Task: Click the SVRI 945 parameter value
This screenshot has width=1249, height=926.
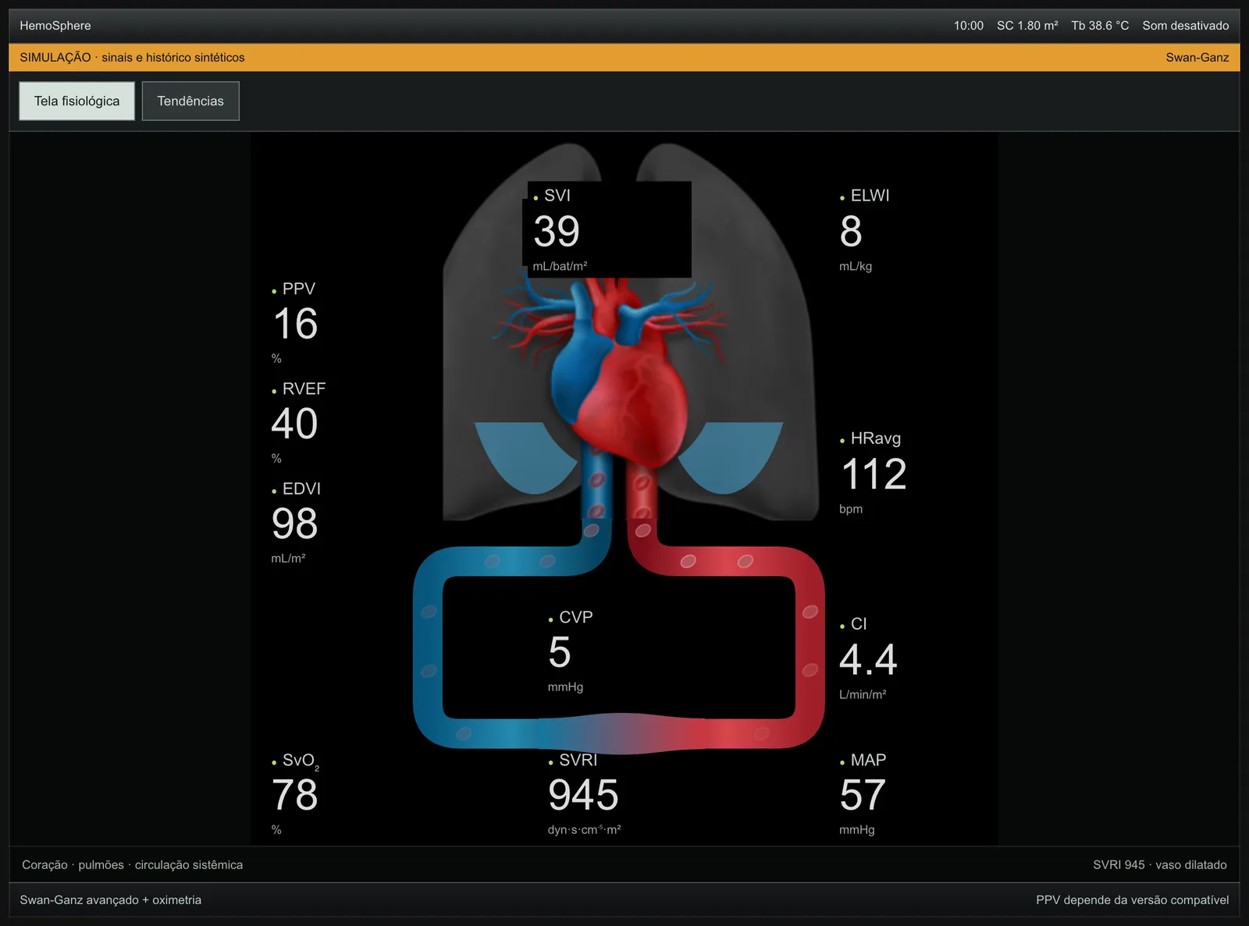Action: [584, 794]
